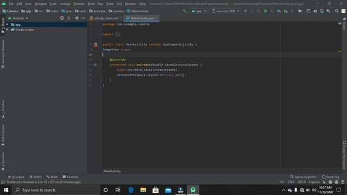Open the Terminal tool window
This screenshot has height=195, width=347.
70,177
